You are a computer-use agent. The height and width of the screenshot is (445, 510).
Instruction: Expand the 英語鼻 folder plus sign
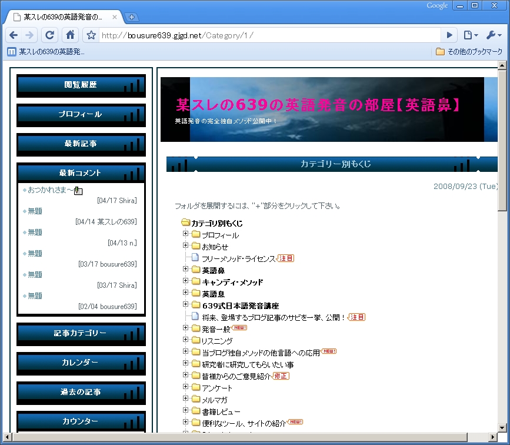tap(185, 269)
